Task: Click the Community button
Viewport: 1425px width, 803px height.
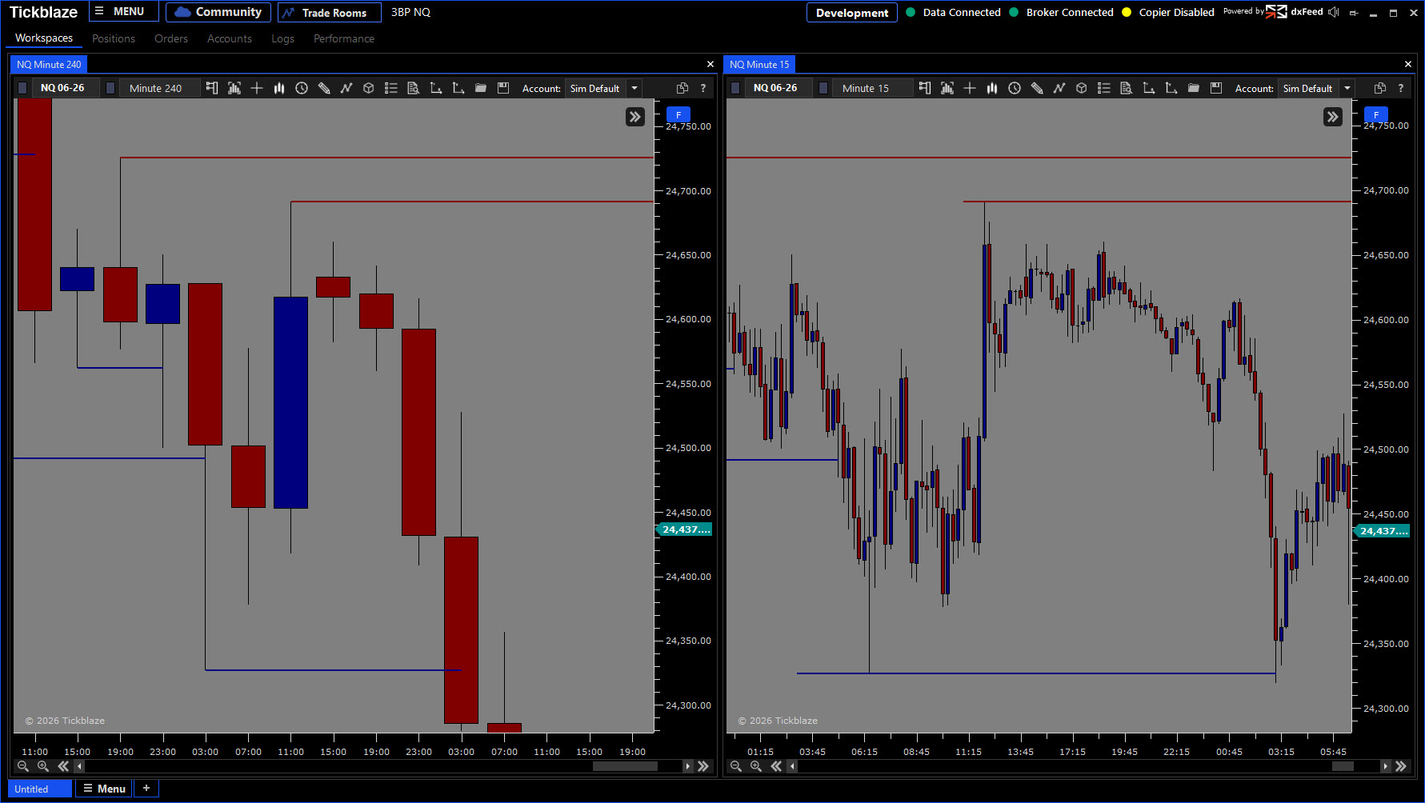Action: click(x=218, y=12)
